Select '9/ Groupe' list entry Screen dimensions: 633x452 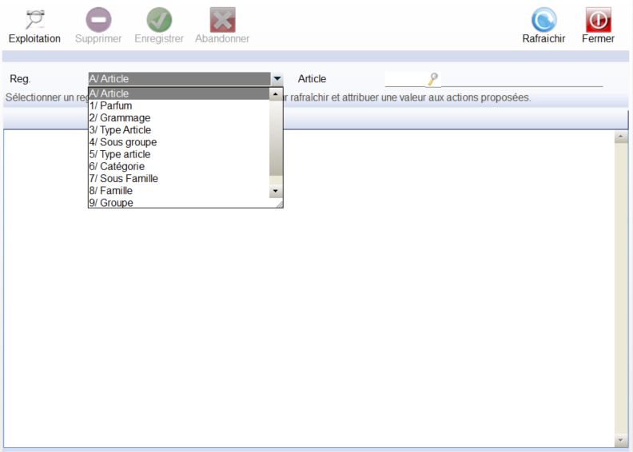111,203
